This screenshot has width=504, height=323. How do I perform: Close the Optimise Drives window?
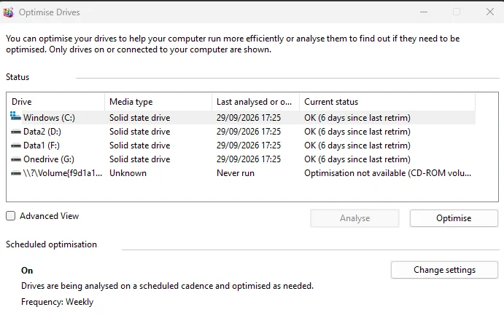click(490, 12)
